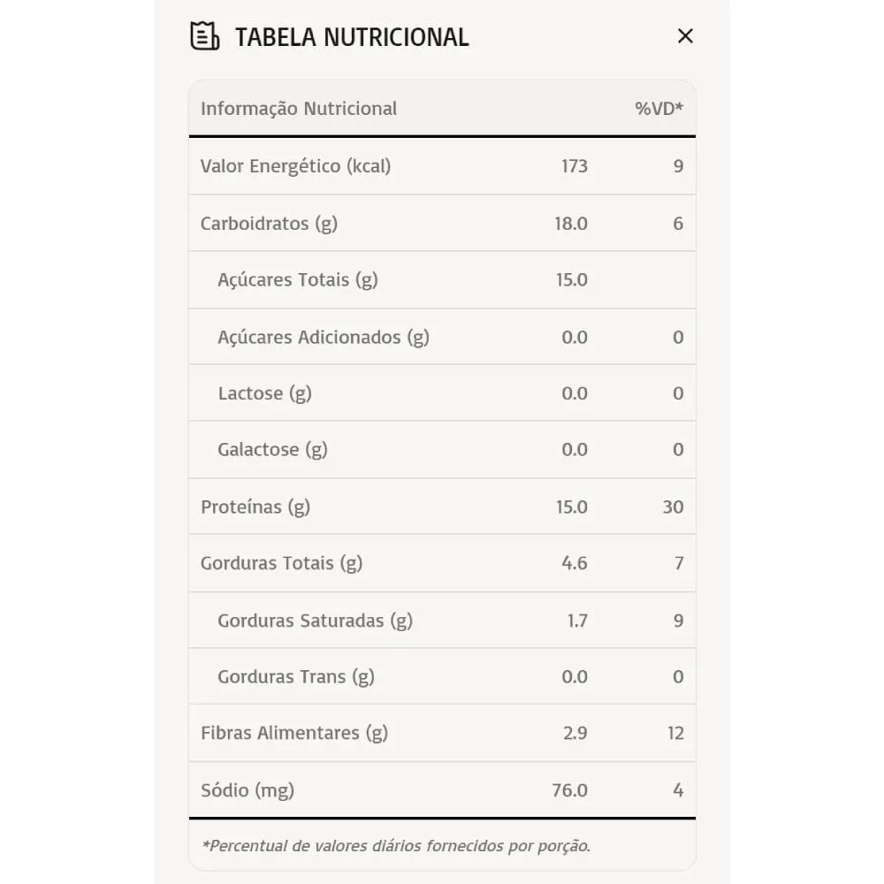Click the Açúcares Adicionados (g) label
This screenshot has width=884, height=884.
tap(323, 337)
